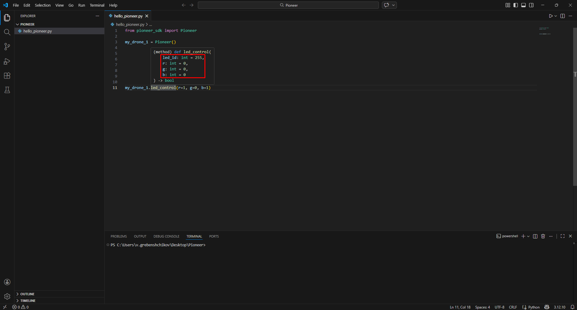Click the Run Python File play button
This screenshot has width=577, height=310.
(551, 16)
